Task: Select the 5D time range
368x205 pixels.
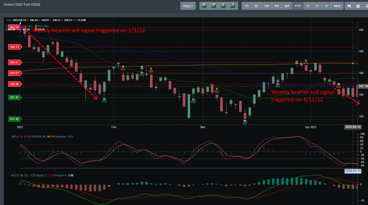Action: click(x=256, y=6)
